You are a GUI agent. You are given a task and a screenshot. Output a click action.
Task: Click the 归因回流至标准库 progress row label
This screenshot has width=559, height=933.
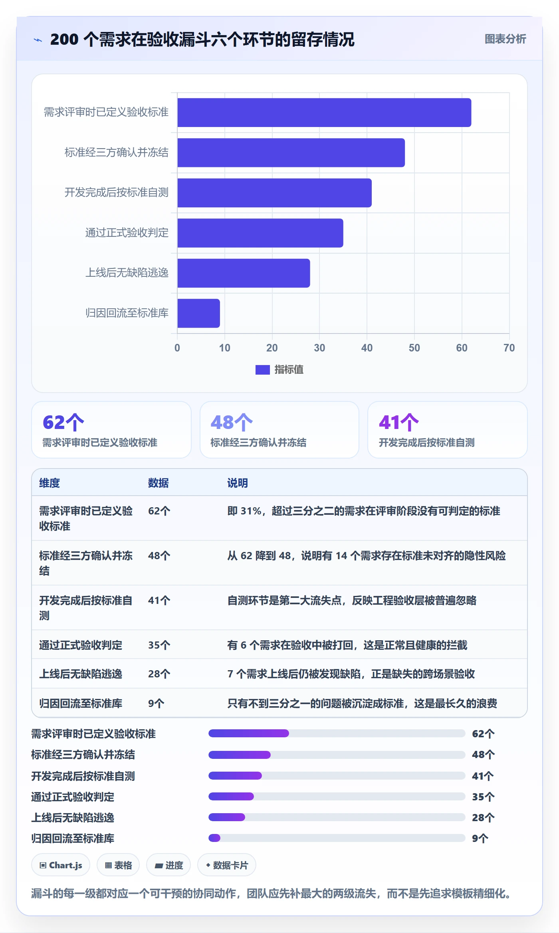click(x=73, y=838)
